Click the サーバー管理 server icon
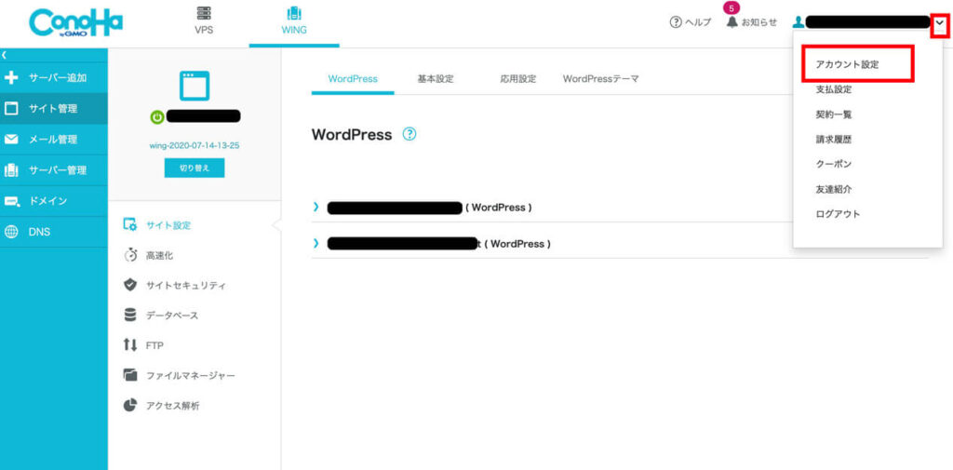Viewport: 953px width, 470px height. (x=11, y=170)
